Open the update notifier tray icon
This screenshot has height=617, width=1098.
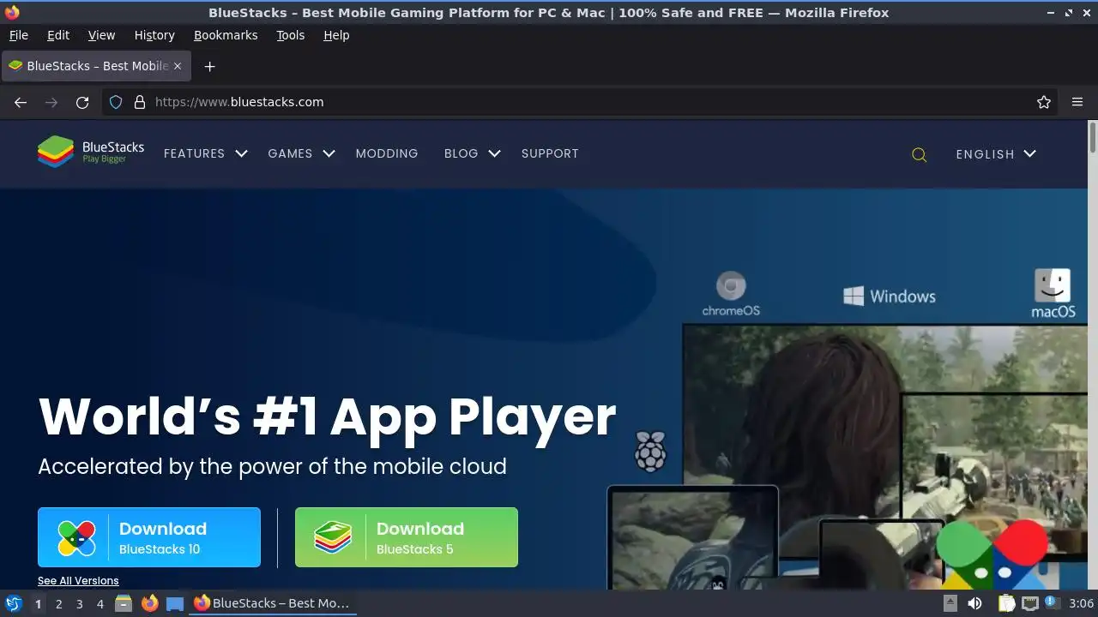(1052, 602)
